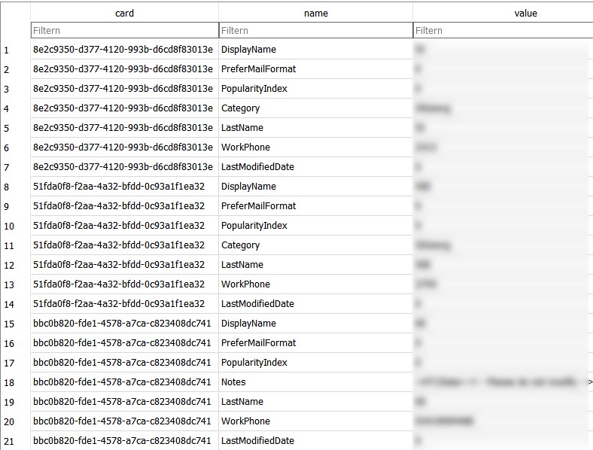Select row header 21
This screenshot has width=593, height=450.
point(15,440)
